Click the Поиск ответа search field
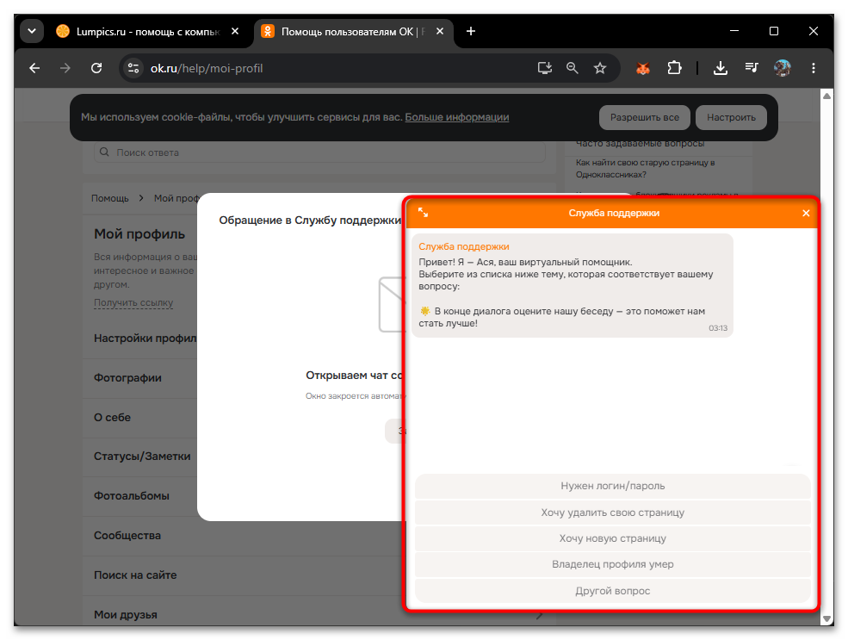 pyautogui.click(x=319, y=152)
